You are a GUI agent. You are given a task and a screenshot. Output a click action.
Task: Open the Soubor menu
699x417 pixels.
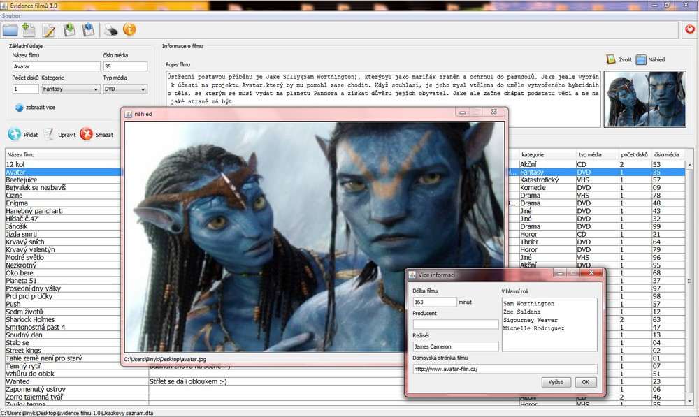[11, 16]
